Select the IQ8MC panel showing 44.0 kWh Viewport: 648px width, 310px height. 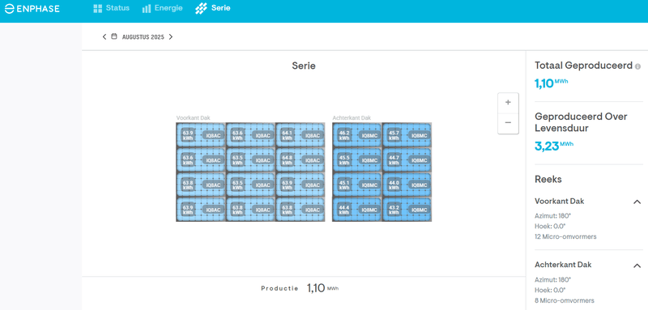click(407, 185)
